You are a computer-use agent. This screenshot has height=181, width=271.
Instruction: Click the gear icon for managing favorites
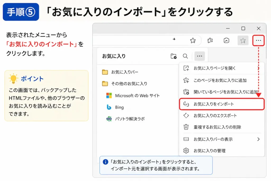[x=186, y=151]
